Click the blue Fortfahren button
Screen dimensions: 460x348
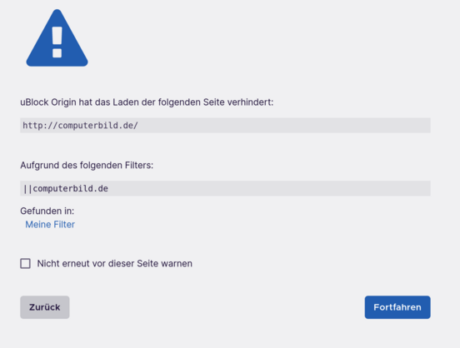point(397,307)
